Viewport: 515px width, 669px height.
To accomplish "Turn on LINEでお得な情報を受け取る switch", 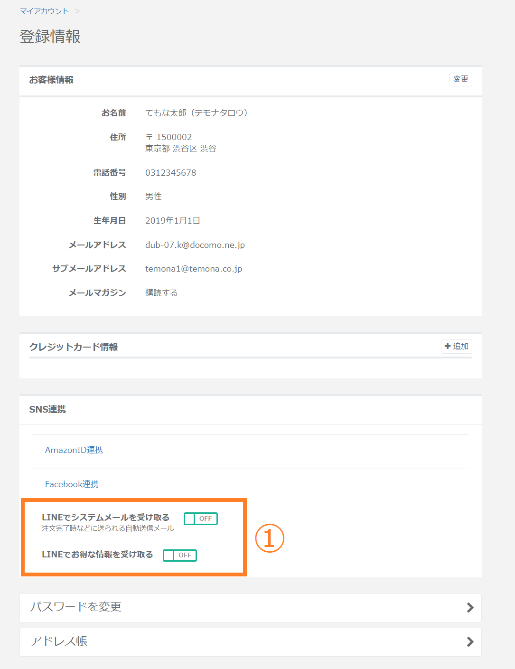I will point(179,555).
